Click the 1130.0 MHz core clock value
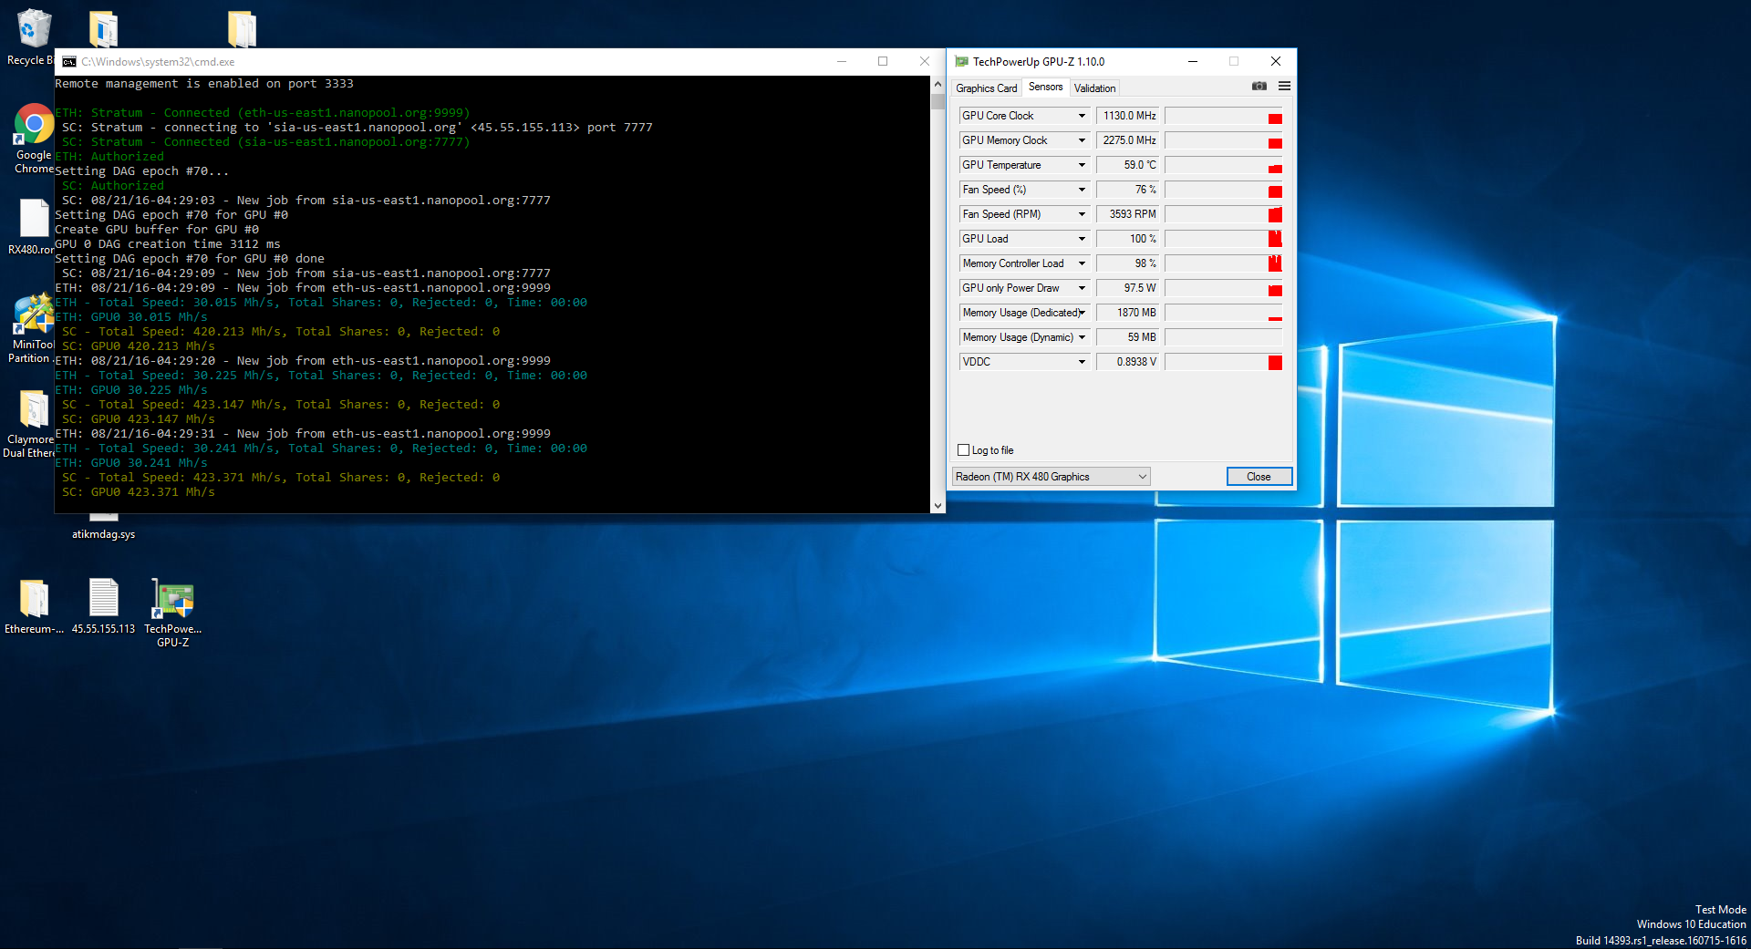 pyautogui.click(x=1127, y=116)
